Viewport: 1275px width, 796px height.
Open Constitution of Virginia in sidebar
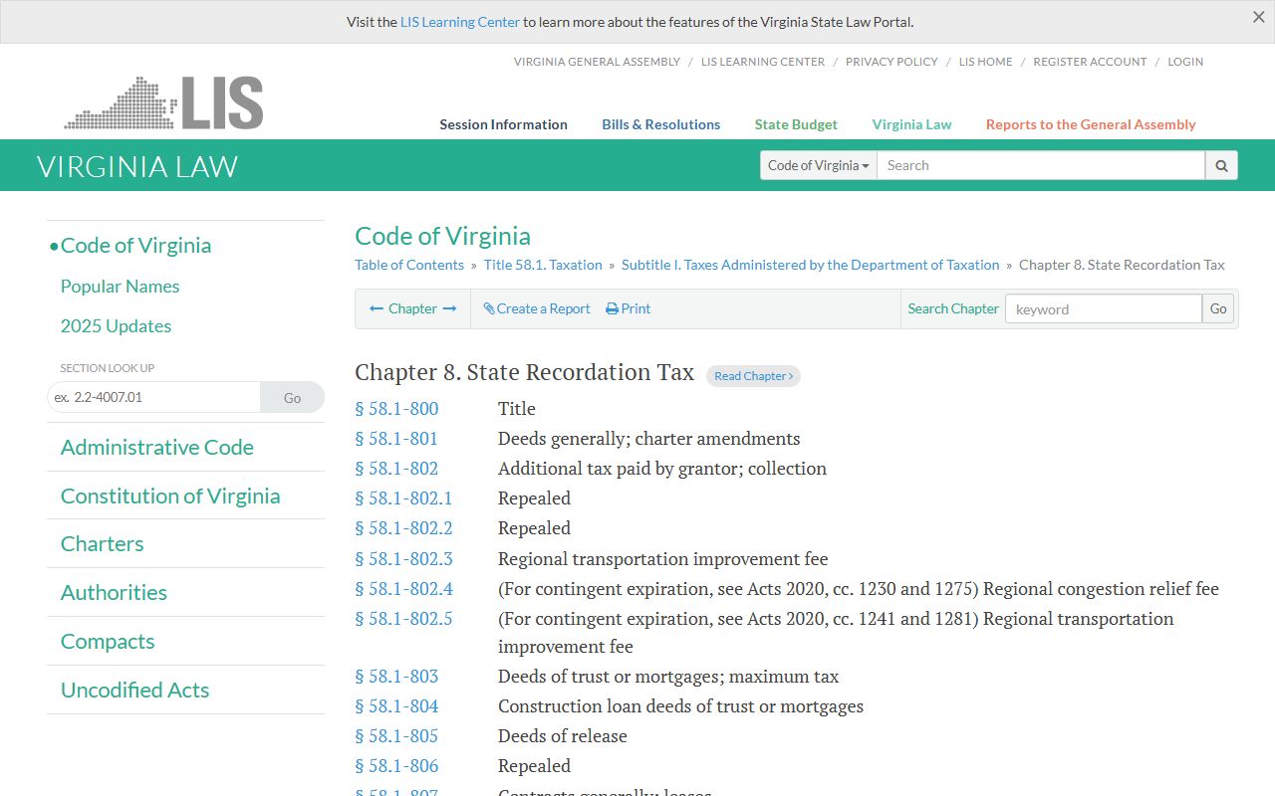click(170, 496)
